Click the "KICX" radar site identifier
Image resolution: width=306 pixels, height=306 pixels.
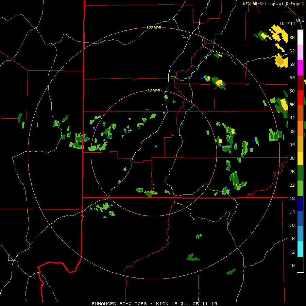[x=163, y=304]
